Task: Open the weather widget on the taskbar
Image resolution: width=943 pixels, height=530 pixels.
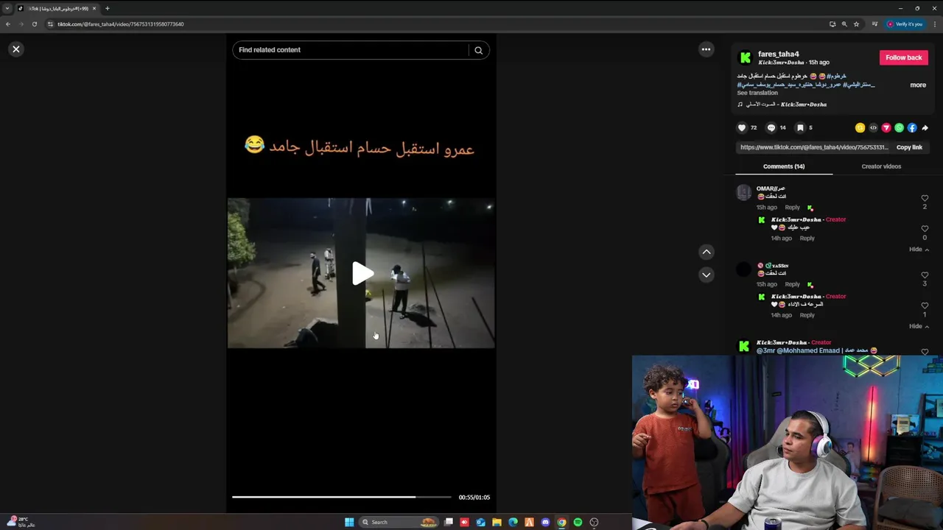Action: [x=20, y=522]
